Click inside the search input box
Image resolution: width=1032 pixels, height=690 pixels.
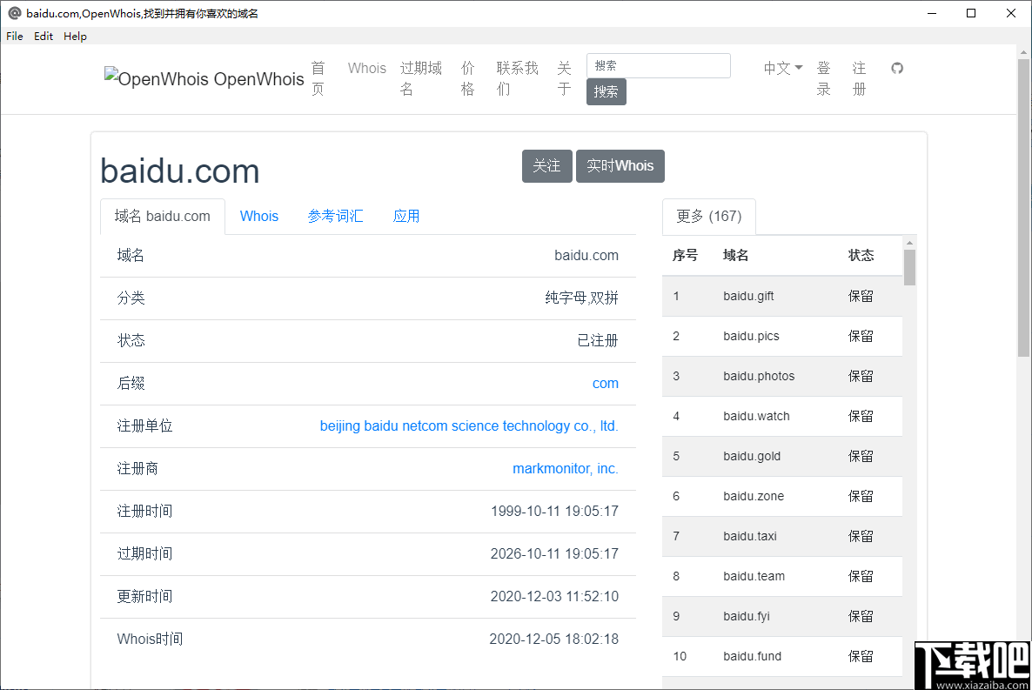pos(658,65)
